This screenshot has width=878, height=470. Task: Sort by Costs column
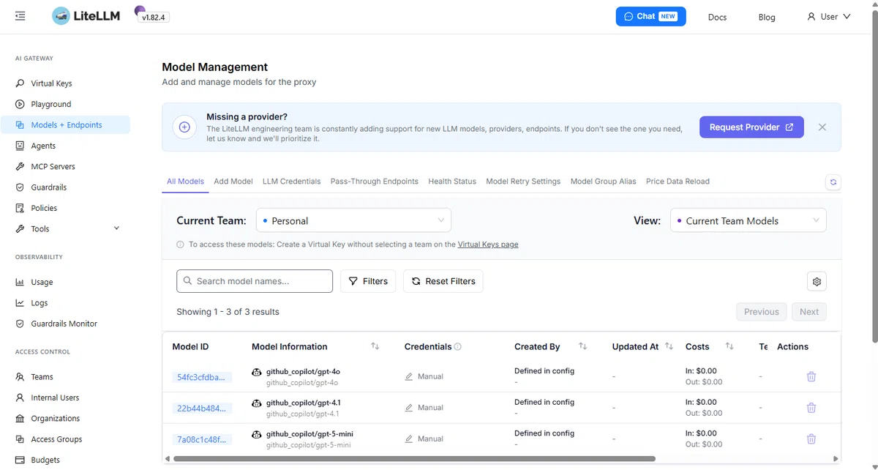tap(729, 346)
